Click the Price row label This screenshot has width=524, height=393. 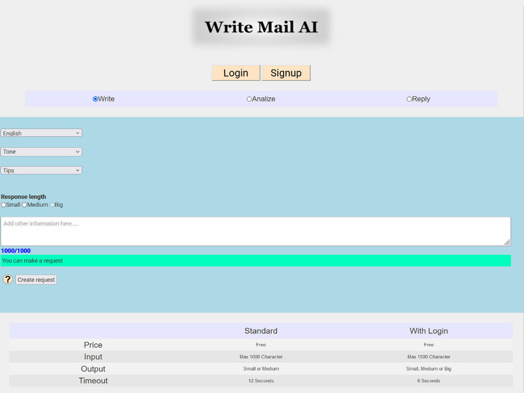[93, 345]
